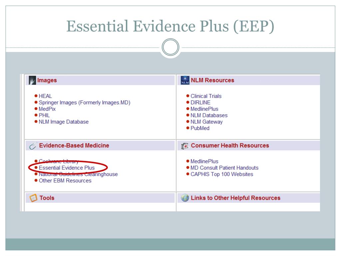
Task: Open MD Consult Patient Handouts
Action: point(224,168)
